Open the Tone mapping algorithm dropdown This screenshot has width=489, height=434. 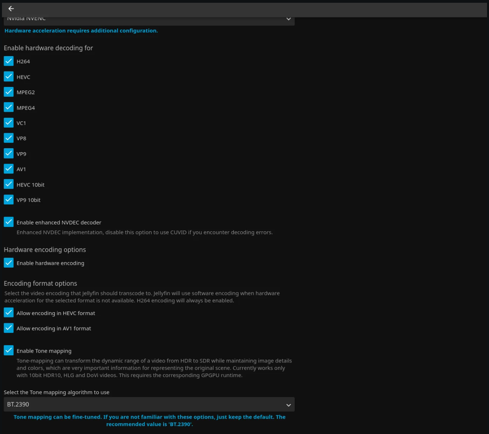point(149,404)
